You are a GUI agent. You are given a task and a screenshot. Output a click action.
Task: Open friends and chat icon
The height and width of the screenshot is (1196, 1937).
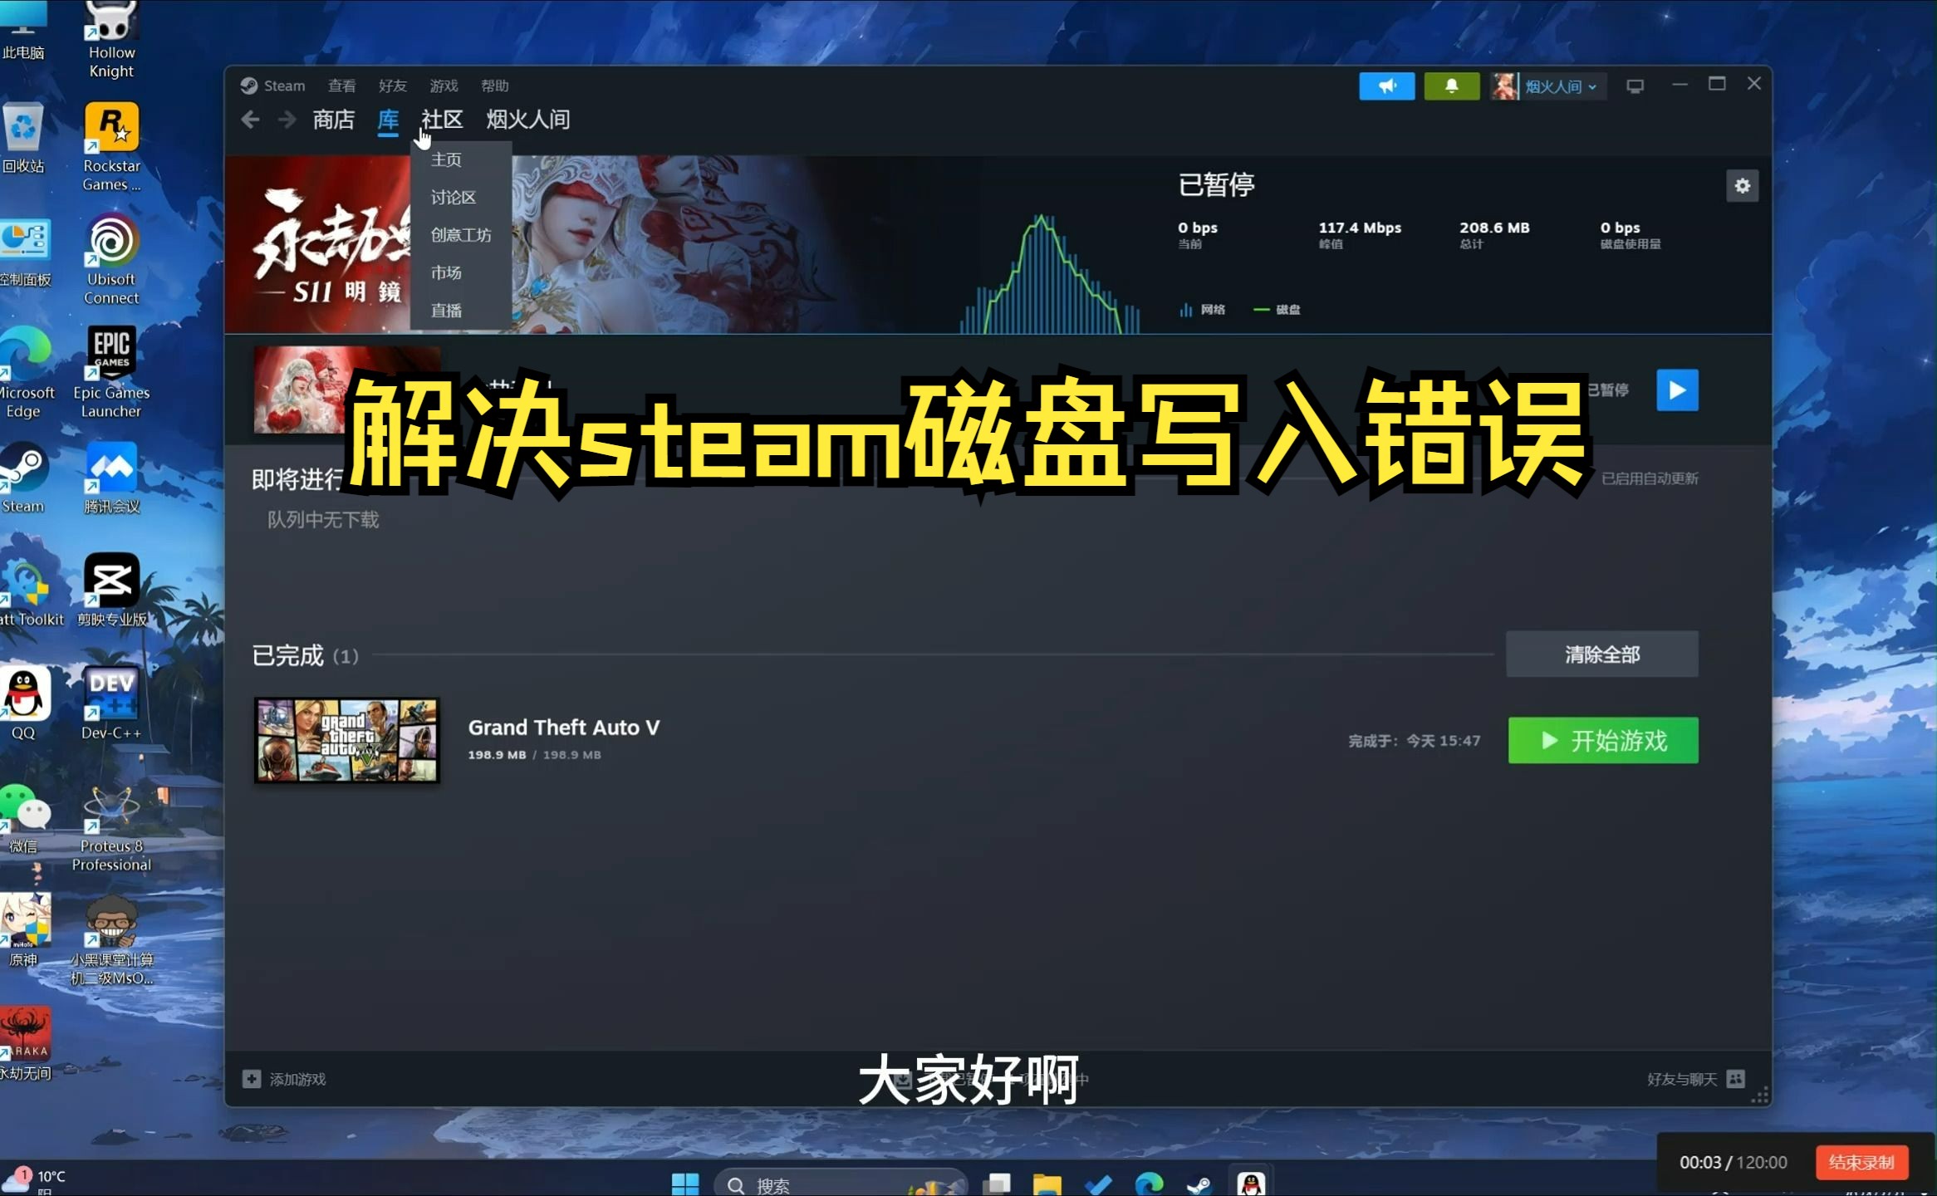1736,1079
